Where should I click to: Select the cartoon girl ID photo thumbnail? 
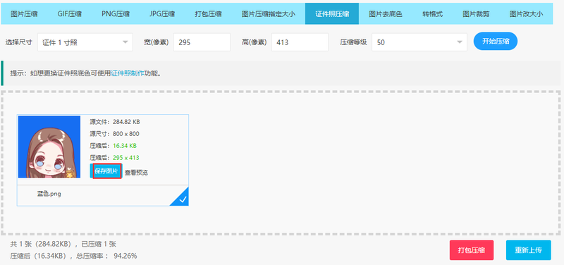pos(49,147)
